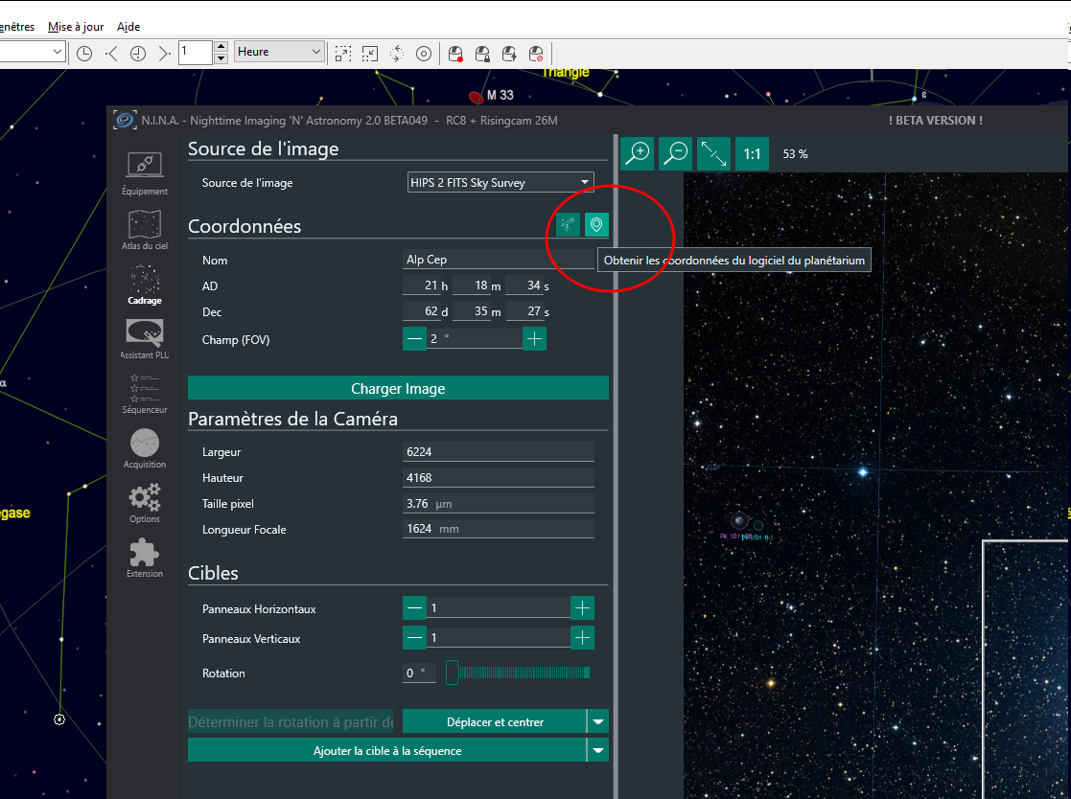Click the Déplacer et centrer button
The height and width of the screenshot is (799, 1071).
click(x=495, y=721)
